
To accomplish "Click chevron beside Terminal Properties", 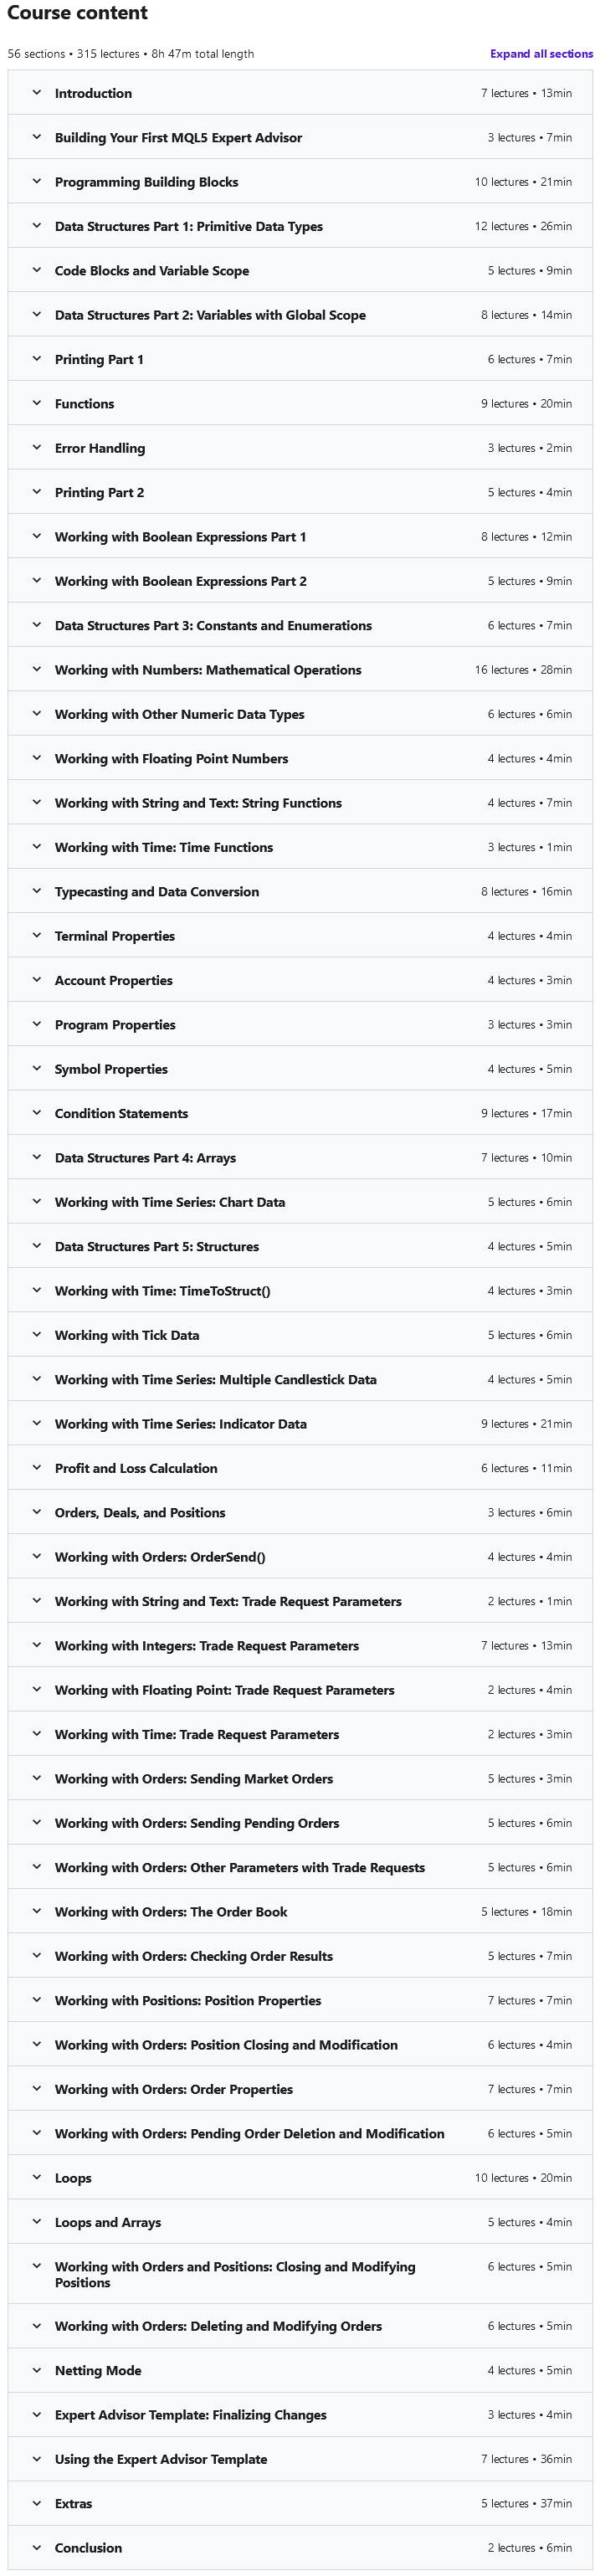I will tap(37, 936).
